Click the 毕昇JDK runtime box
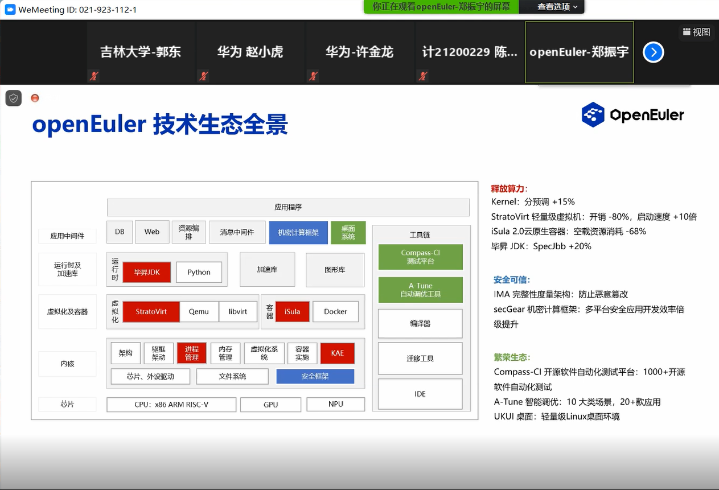 (147, 272)
